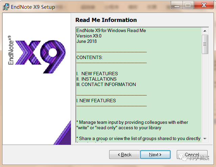Click the 'June 2018' date text
The width and height of the screenshot is (216, 167).
pyautogui.click(x=87, y=41)
